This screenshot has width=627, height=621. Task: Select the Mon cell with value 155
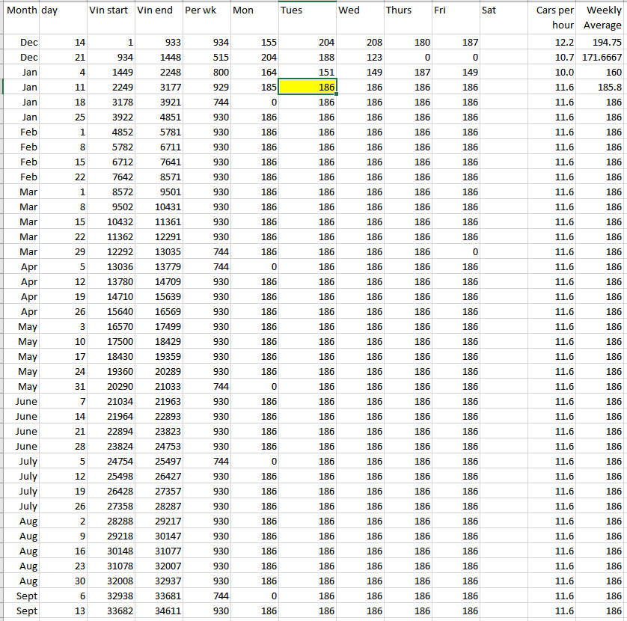[x=254, y=43]
